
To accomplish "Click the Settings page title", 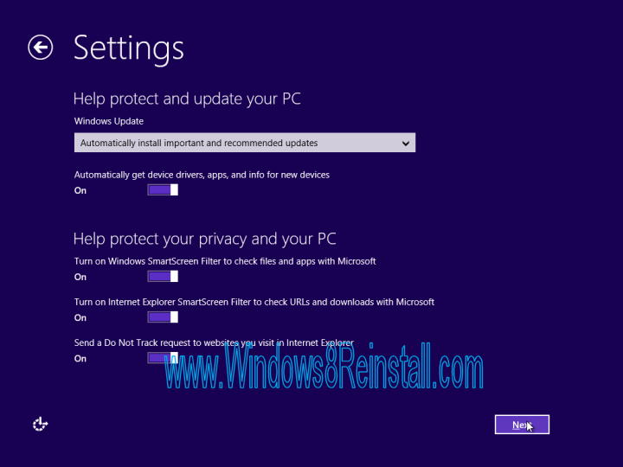I will (x=129, y=48).
